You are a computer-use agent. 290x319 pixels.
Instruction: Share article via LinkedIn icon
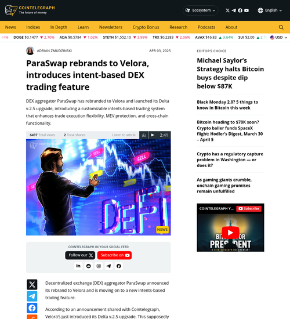click(x=78, y=266)
